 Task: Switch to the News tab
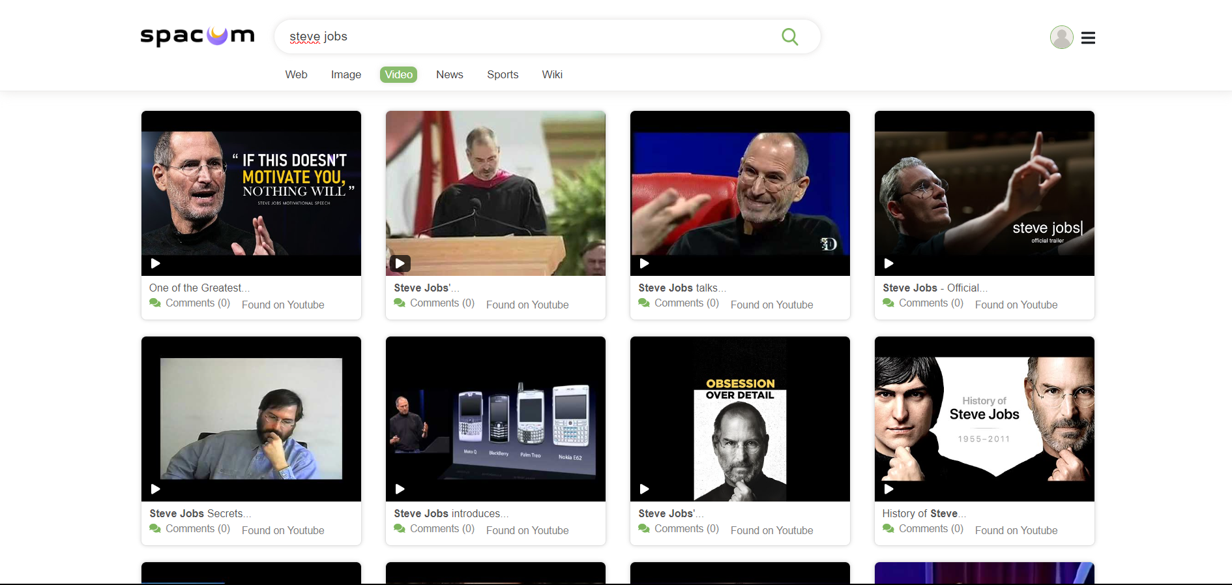point(450,74)
